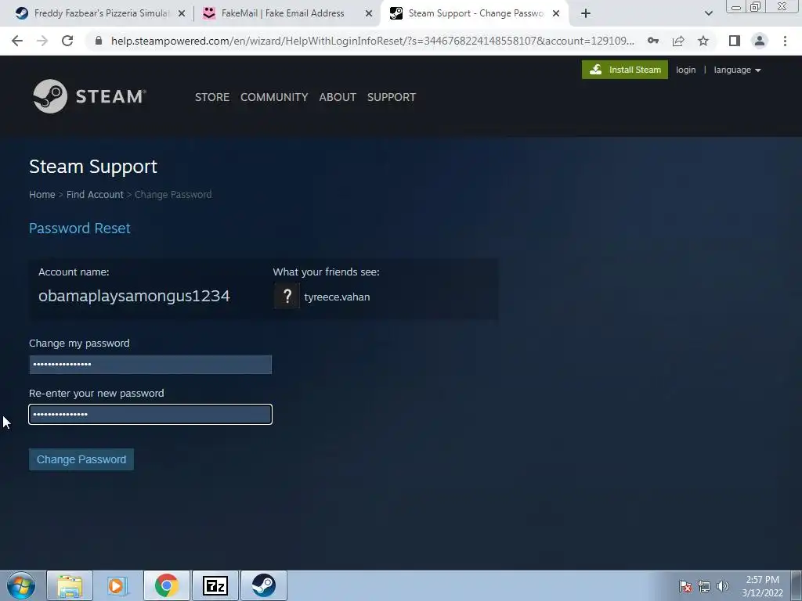Viewport: 802px width, 601px height.
Task: Click the share page icon
Action: (x=678, y=41)
